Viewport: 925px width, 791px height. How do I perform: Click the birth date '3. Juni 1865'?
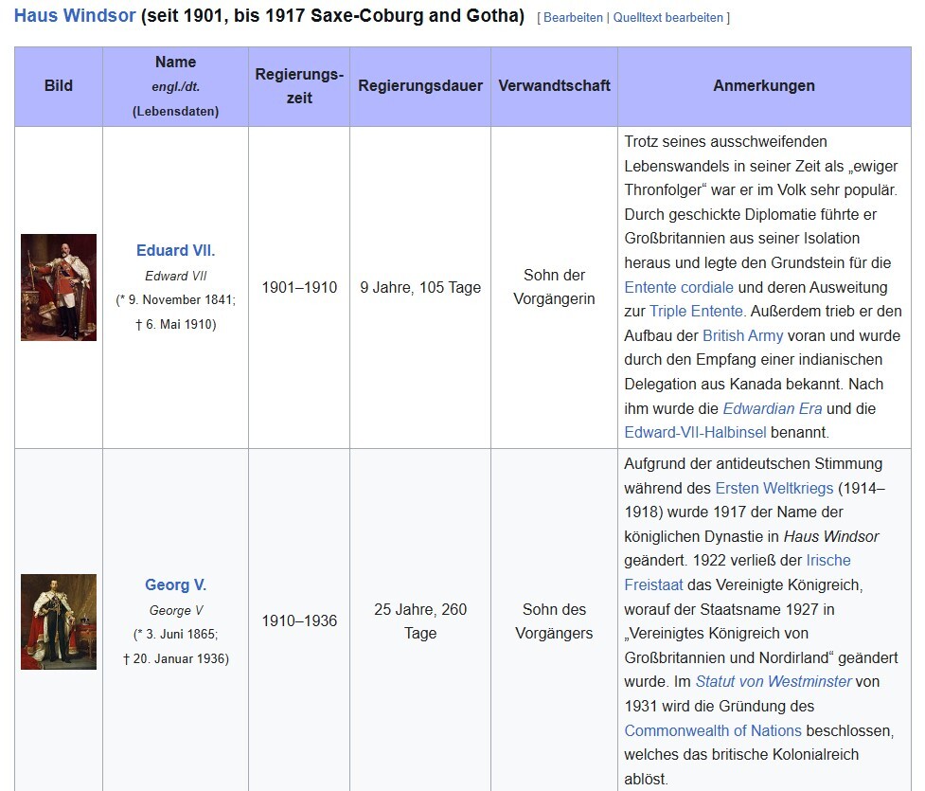[x=179, y=634]
